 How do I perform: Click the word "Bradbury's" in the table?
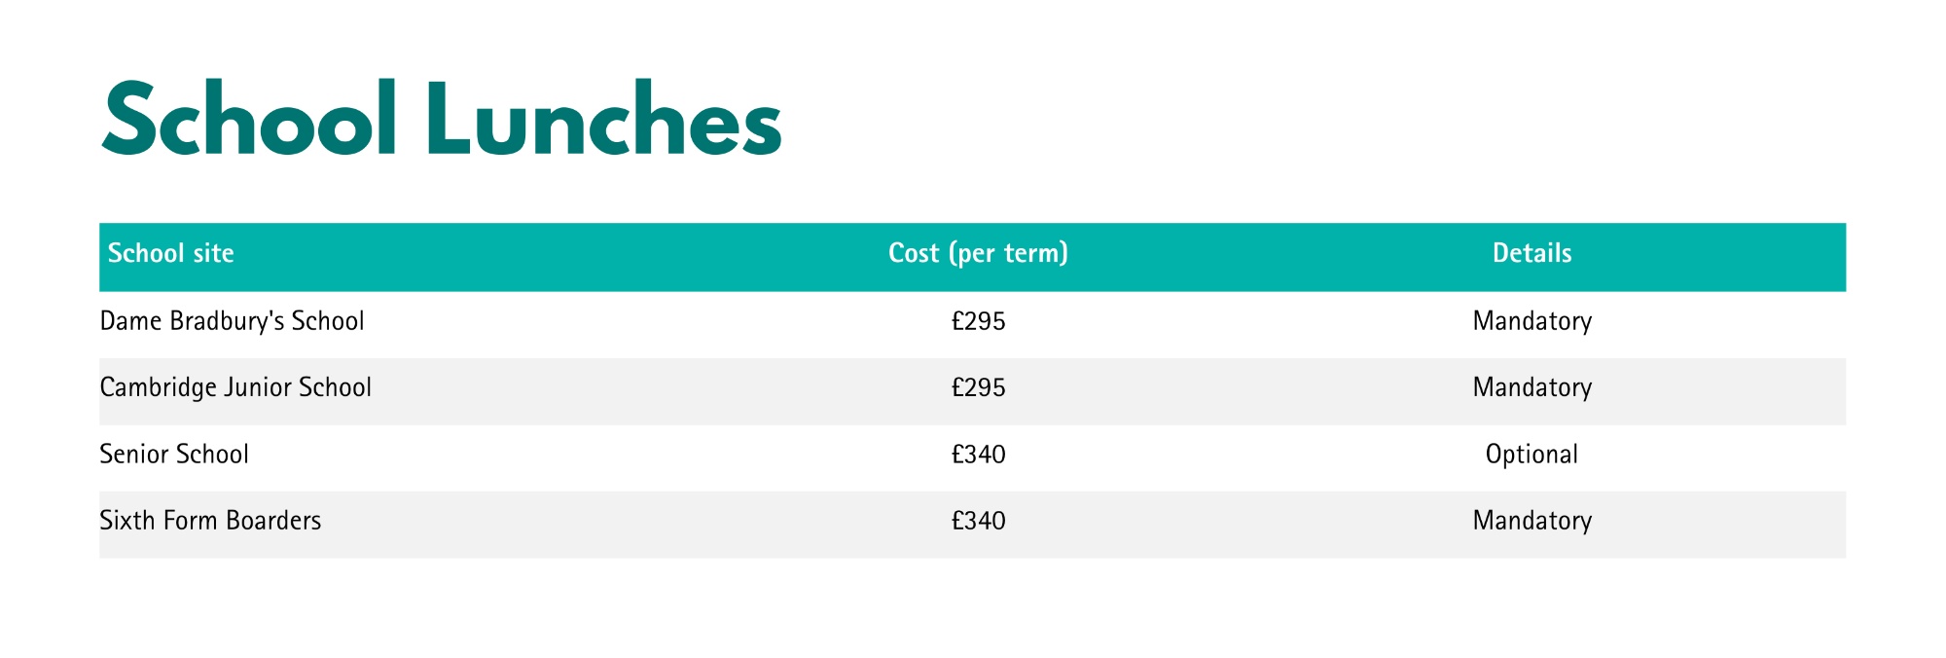228,321
